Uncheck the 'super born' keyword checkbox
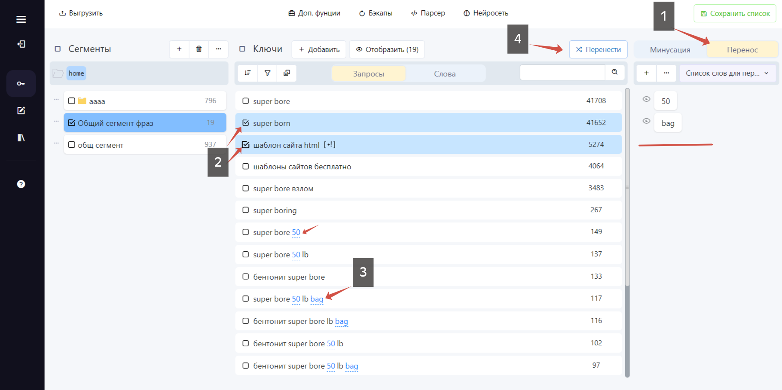The height and width of the screenshot is (390, 782). click(246, 123)
